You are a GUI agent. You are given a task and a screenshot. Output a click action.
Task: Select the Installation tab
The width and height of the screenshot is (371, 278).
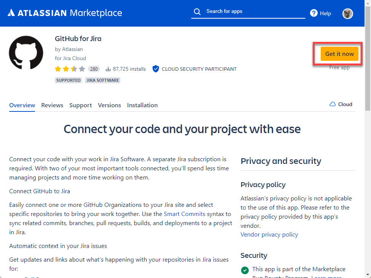coord(142,105)
